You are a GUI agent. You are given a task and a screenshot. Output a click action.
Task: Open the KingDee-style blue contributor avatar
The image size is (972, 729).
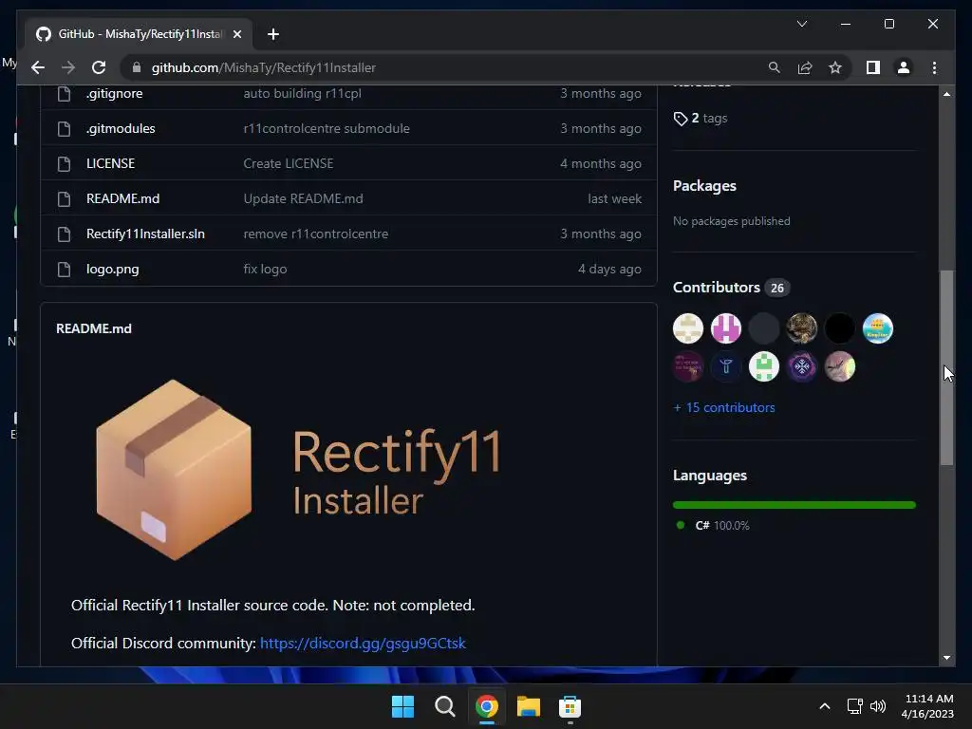(878, 328)
